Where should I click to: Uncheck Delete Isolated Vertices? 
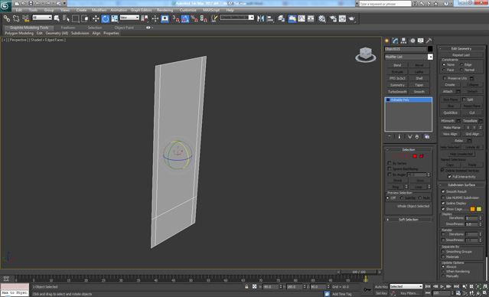click(442, 171)
